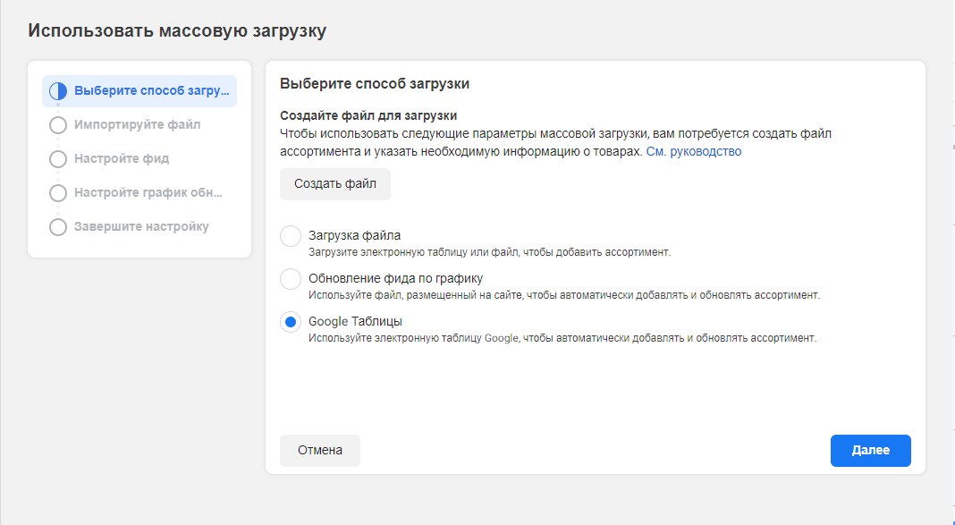
Task: Open the Настройте график обн… step label
Action: pos(148,193)
